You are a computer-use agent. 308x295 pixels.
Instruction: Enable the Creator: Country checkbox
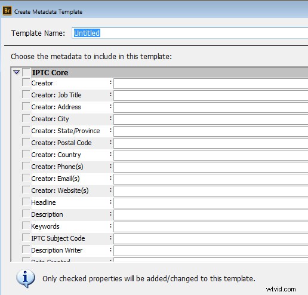pyautogui.click(x=26, y=154)
